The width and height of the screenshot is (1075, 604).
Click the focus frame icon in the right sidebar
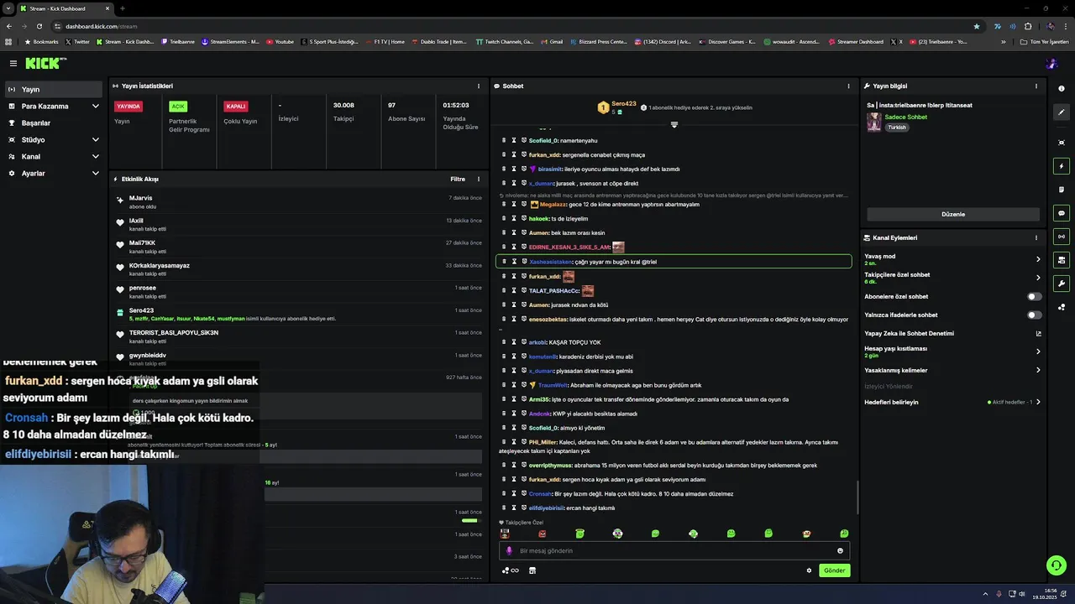coord(1062,143)
